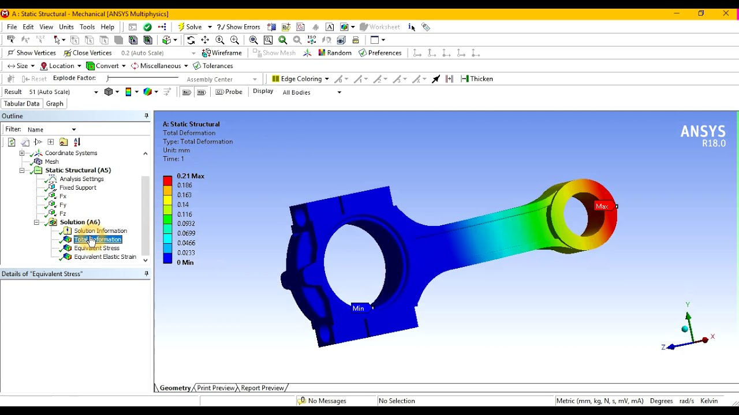Click the blue 0 Min legend color band
Viewport: 739px width, 415px height.
pyautogui.click(x=167, y=259)
